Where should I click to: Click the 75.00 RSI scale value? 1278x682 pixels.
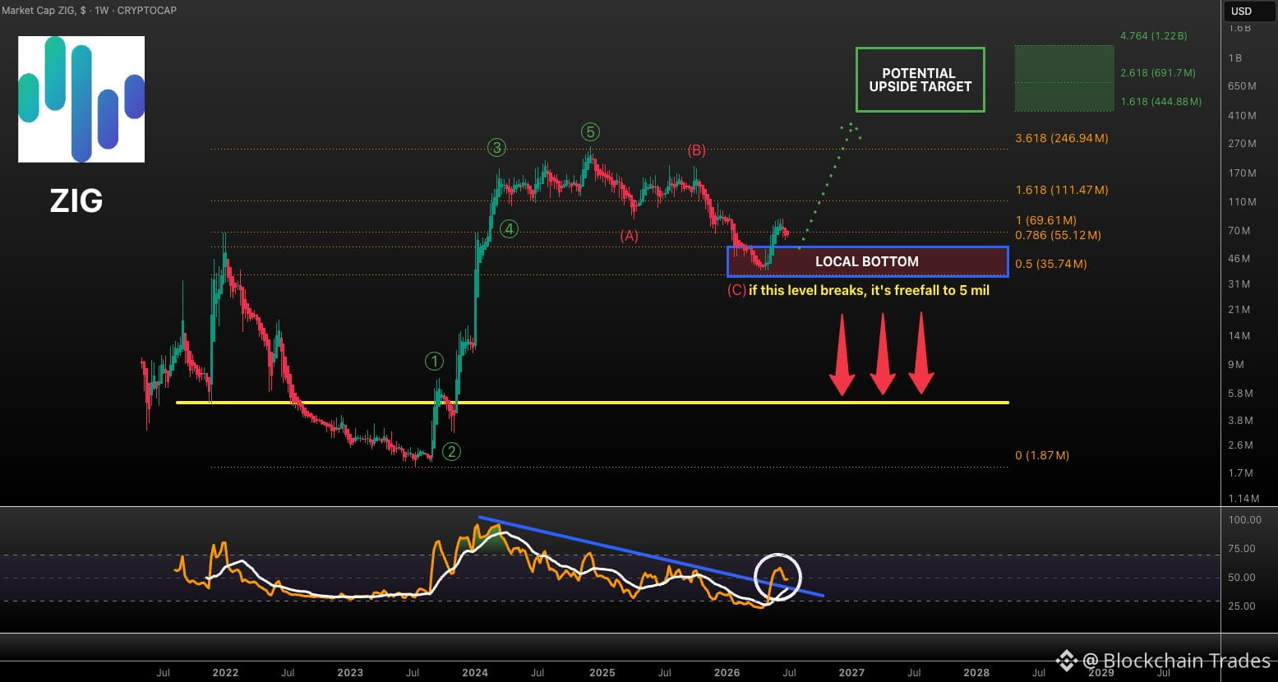tap(1242, 549)
